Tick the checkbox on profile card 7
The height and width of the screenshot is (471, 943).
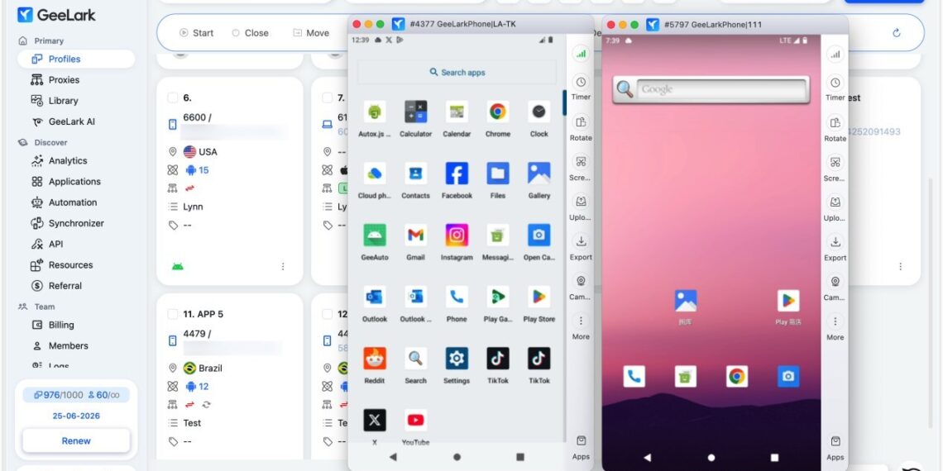(x=327, y=98)
